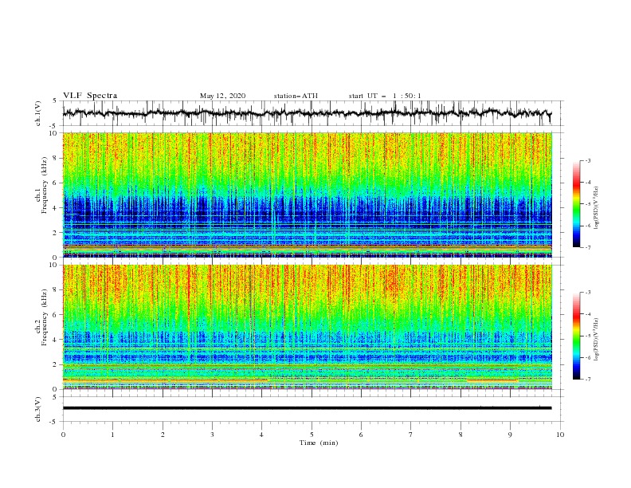Click the ch.2 spectrogram panel
The height and width of the screenshot is (488, 631).
[x=308, y=327]
